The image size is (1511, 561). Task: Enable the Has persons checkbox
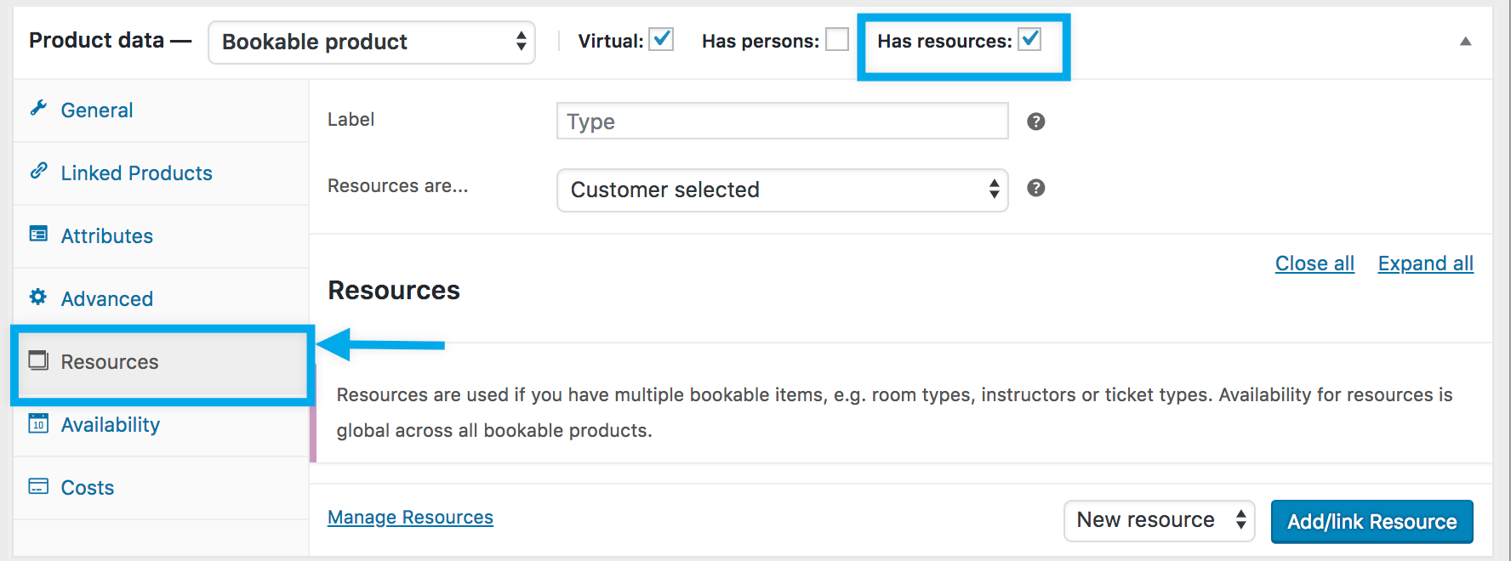point(836,38)
